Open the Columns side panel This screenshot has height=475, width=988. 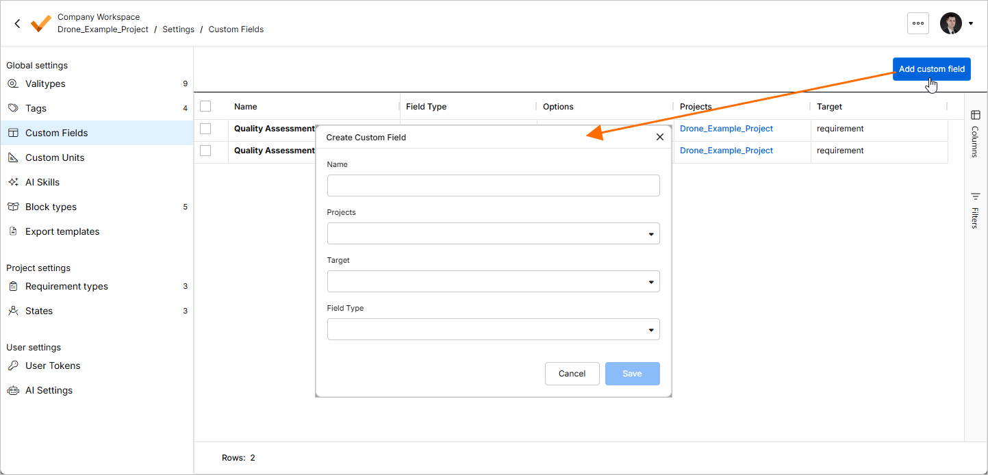pos(976,133)
